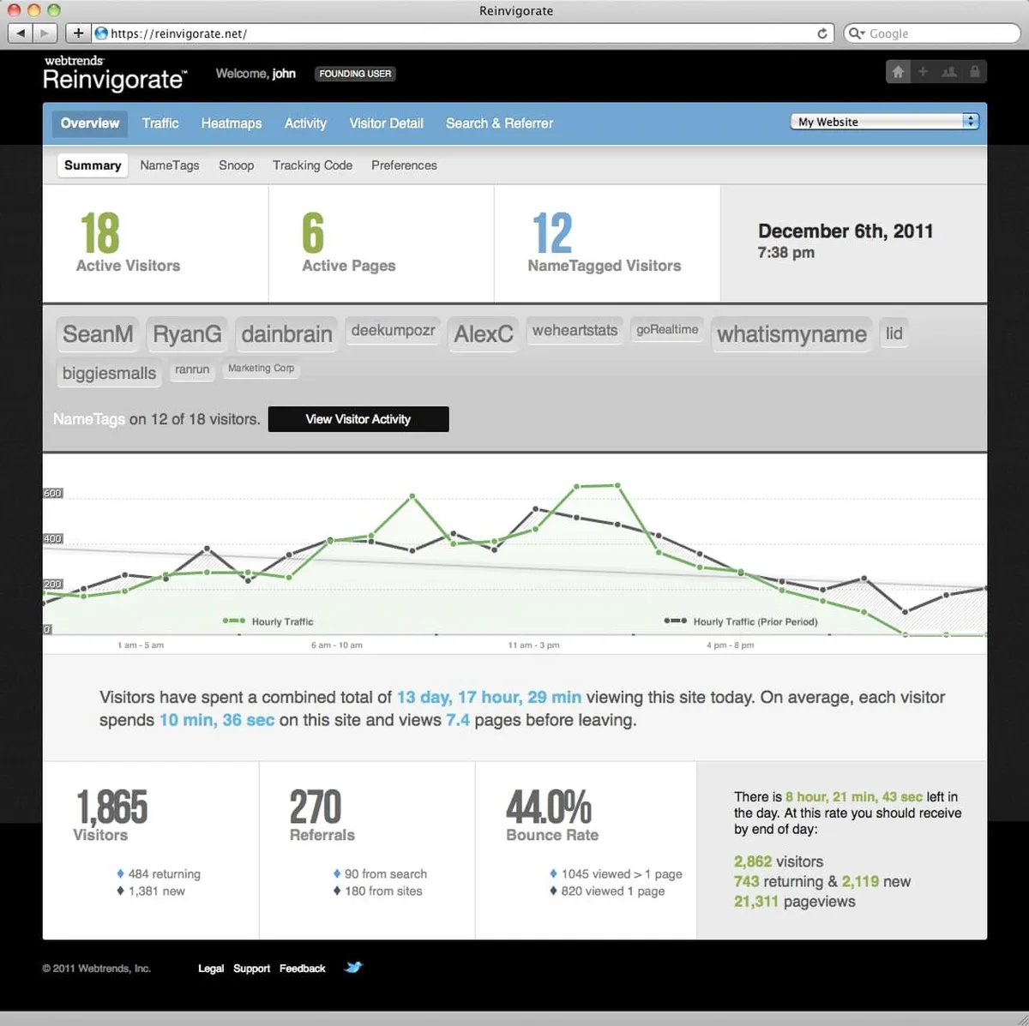Click the Marketing Corp name tag
The width and height of the screenshot is (1029, 1026).
pos(261,368)
